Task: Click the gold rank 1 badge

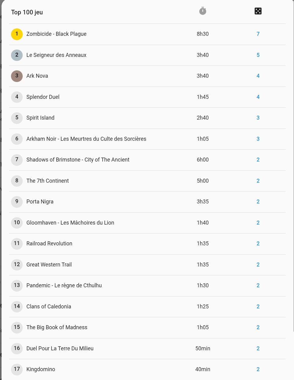Action: pos(17,34)
